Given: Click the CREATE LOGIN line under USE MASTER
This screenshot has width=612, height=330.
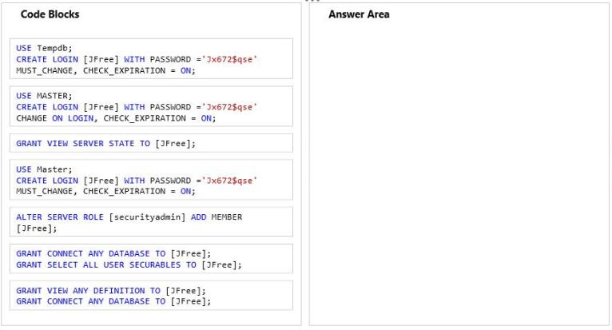Looking at the screenshot, I should coord(137,107).
